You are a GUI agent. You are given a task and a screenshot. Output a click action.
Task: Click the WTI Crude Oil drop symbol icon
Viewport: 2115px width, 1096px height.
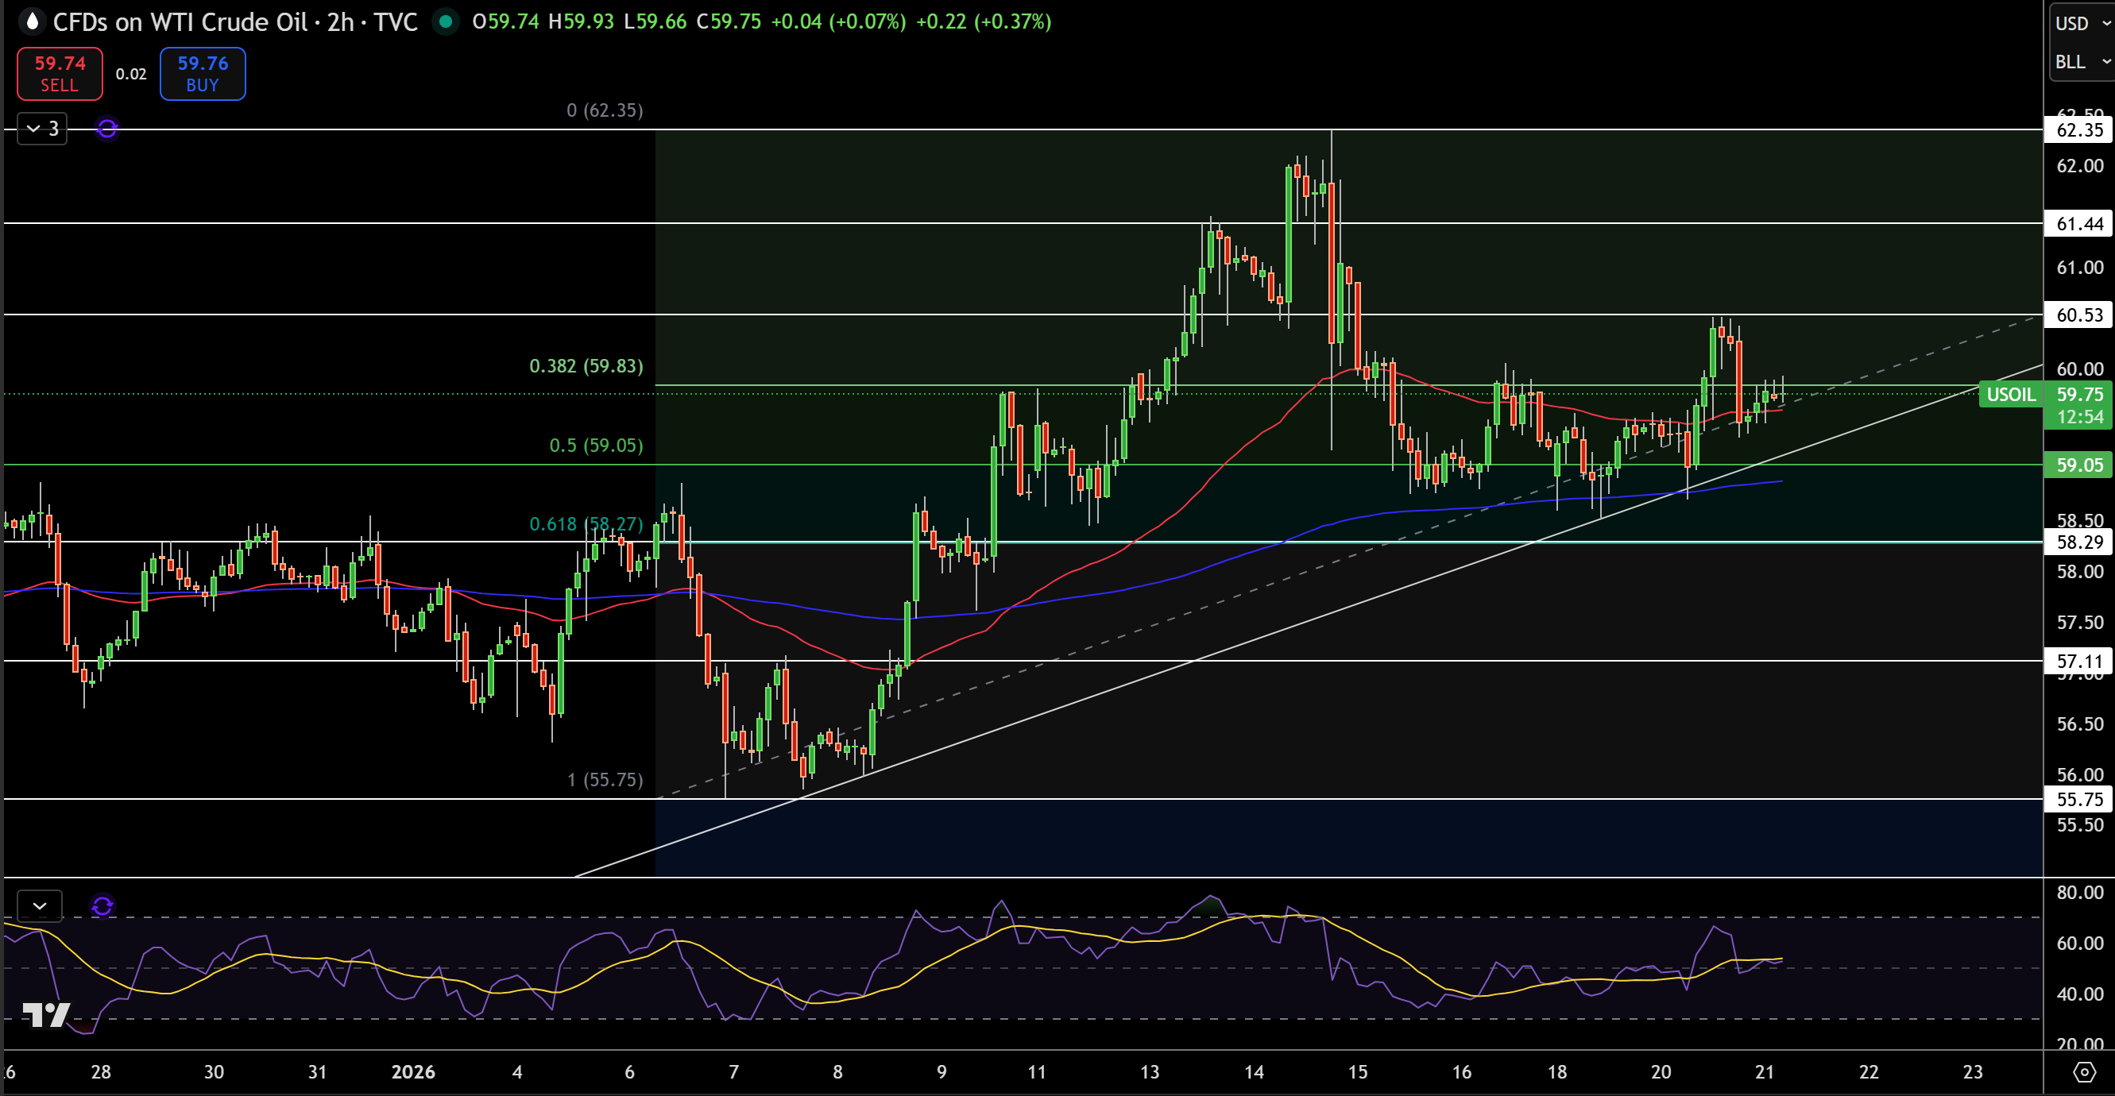coord(32,21)
